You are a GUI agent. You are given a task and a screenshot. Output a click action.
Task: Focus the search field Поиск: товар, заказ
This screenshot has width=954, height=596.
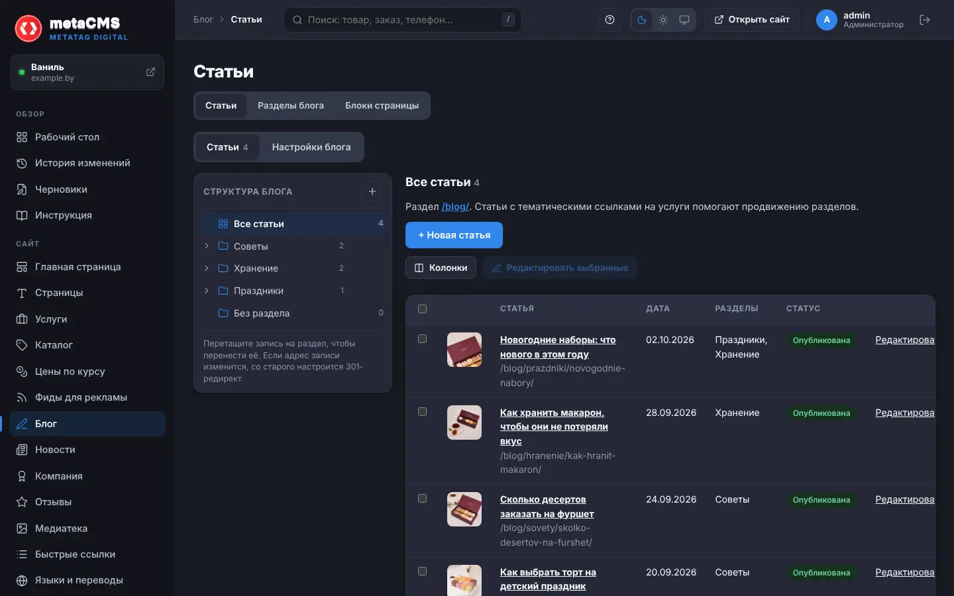(x=403, y=20)
